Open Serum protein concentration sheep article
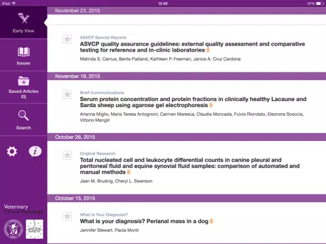326x244 pixels. click(x=193, y=102)
